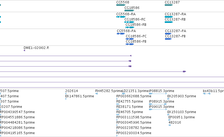Select the CG13287-RA transcript glyph
The image size is (224, 137).
(169, 17)
